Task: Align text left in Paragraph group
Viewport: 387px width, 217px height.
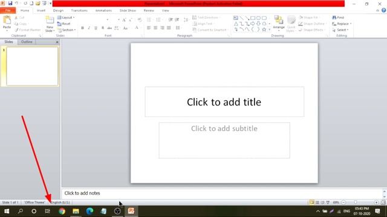Action: pyautogui.click(x=149, y=28)
